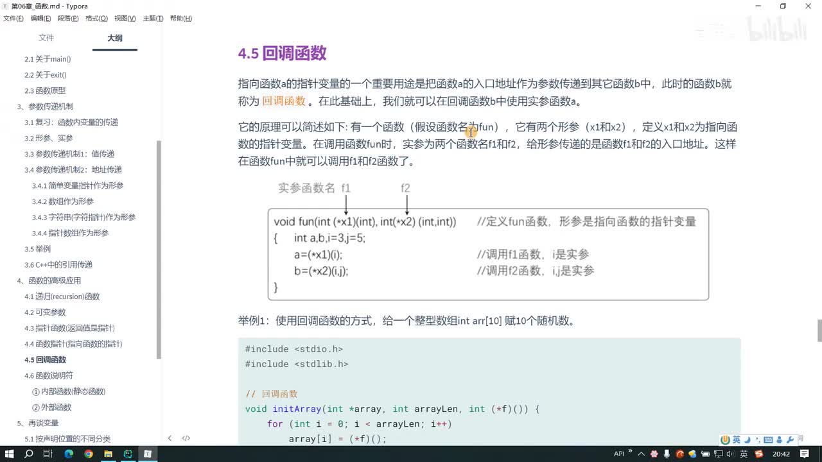Check the battery status icon
This screenshot has width=822, height=462.
point(705,454)
